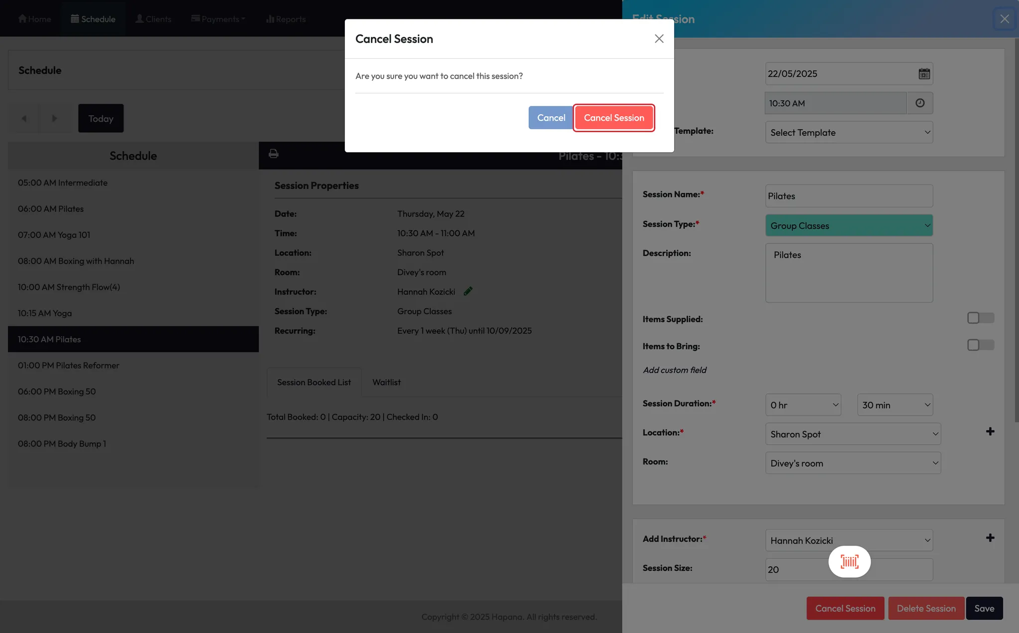Switch to the Waitlist tab
The width and height of the screenshot is (1019, 633).
pyautogui.click(x=386, y=382)
